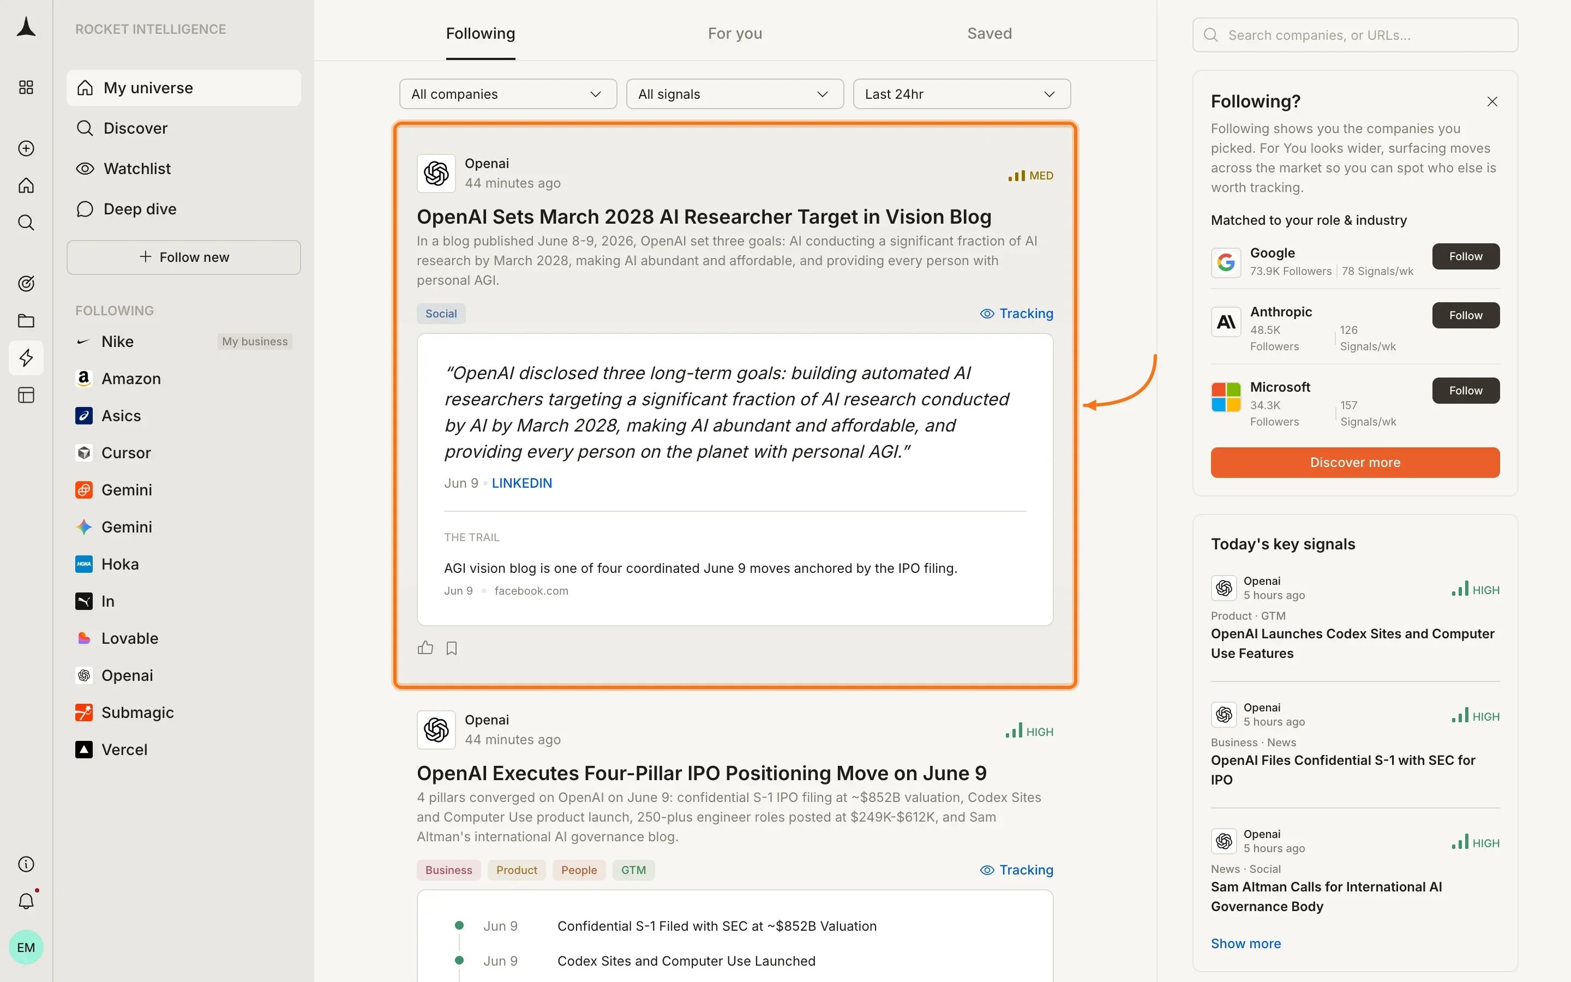Click the magnifier icon in the left rail
Image resolution: width=1571 pixels, height=982 pixels.
pyautogui.click(x=26, y=223)
